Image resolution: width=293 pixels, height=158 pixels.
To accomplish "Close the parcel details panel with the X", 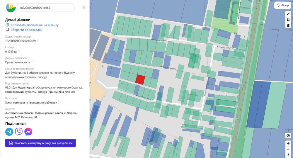I will pos(84,8).
